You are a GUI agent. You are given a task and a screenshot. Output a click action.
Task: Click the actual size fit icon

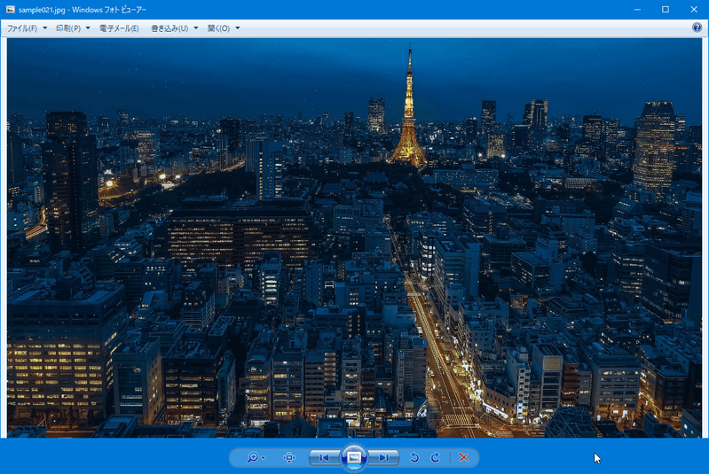(289, 458)
